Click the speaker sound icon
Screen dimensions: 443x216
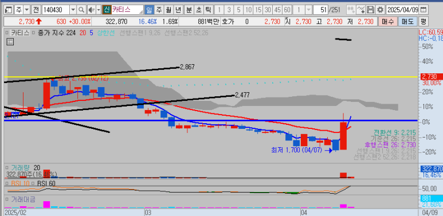91,10
